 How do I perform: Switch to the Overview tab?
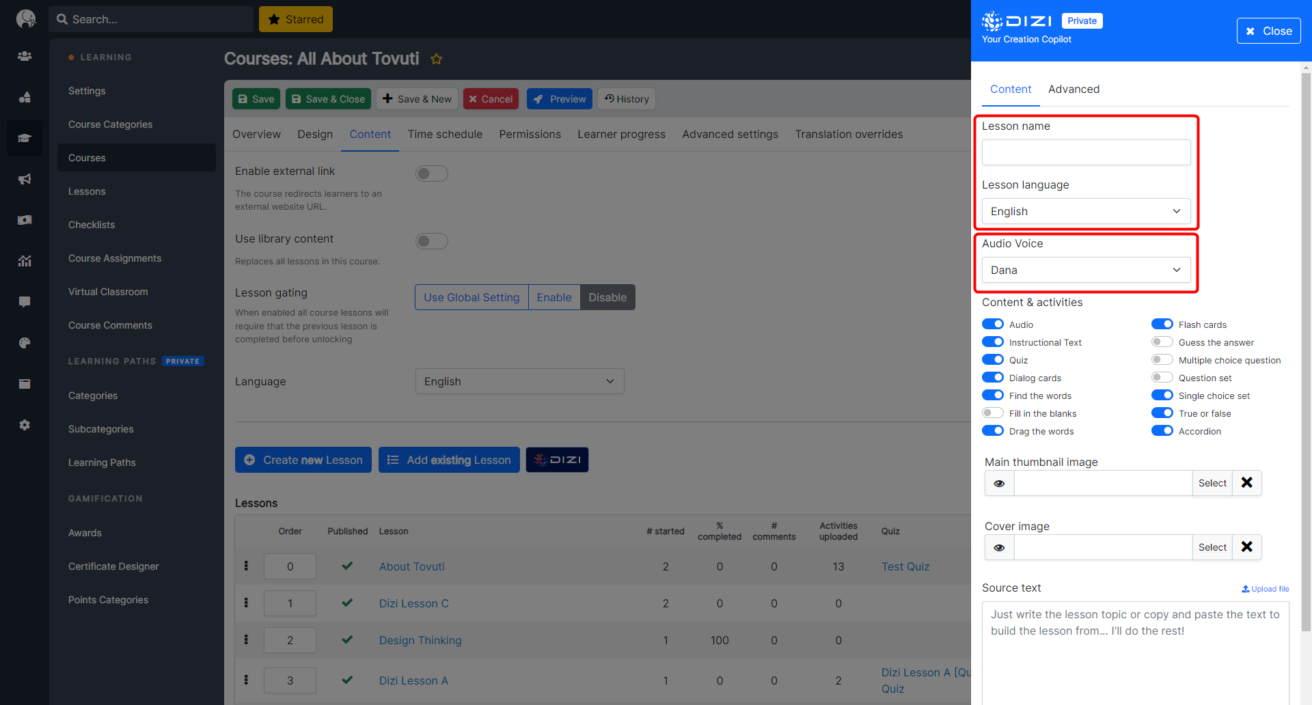tap(256, 135)
